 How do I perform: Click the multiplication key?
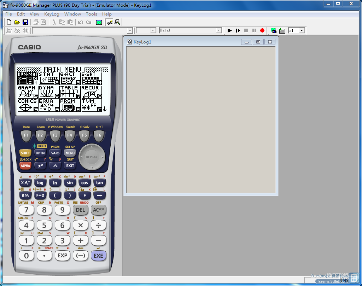click(80, 225)
